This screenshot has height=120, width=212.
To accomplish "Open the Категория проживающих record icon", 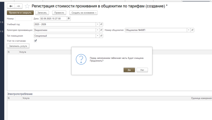I will tap(101, 30).
